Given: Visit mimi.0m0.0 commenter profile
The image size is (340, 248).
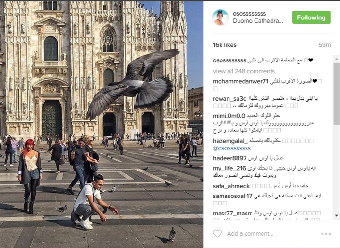Looking at the screenshot, I should [x=229, y=116].
